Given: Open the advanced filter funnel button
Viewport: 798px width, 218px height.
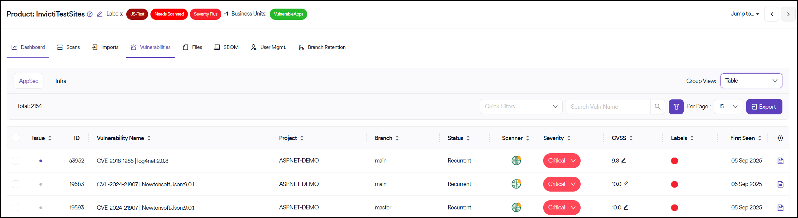Looking at the screenshot, I should (676, 107).
